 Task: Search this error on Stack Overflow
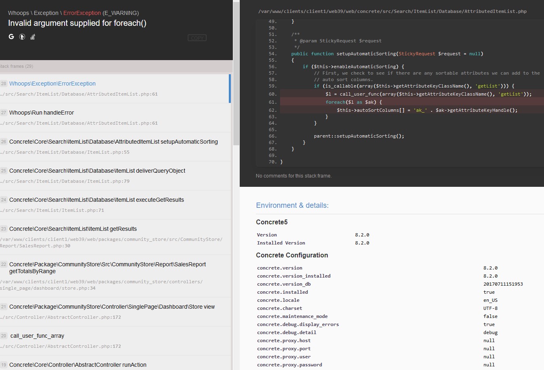(x=32, y=37)
